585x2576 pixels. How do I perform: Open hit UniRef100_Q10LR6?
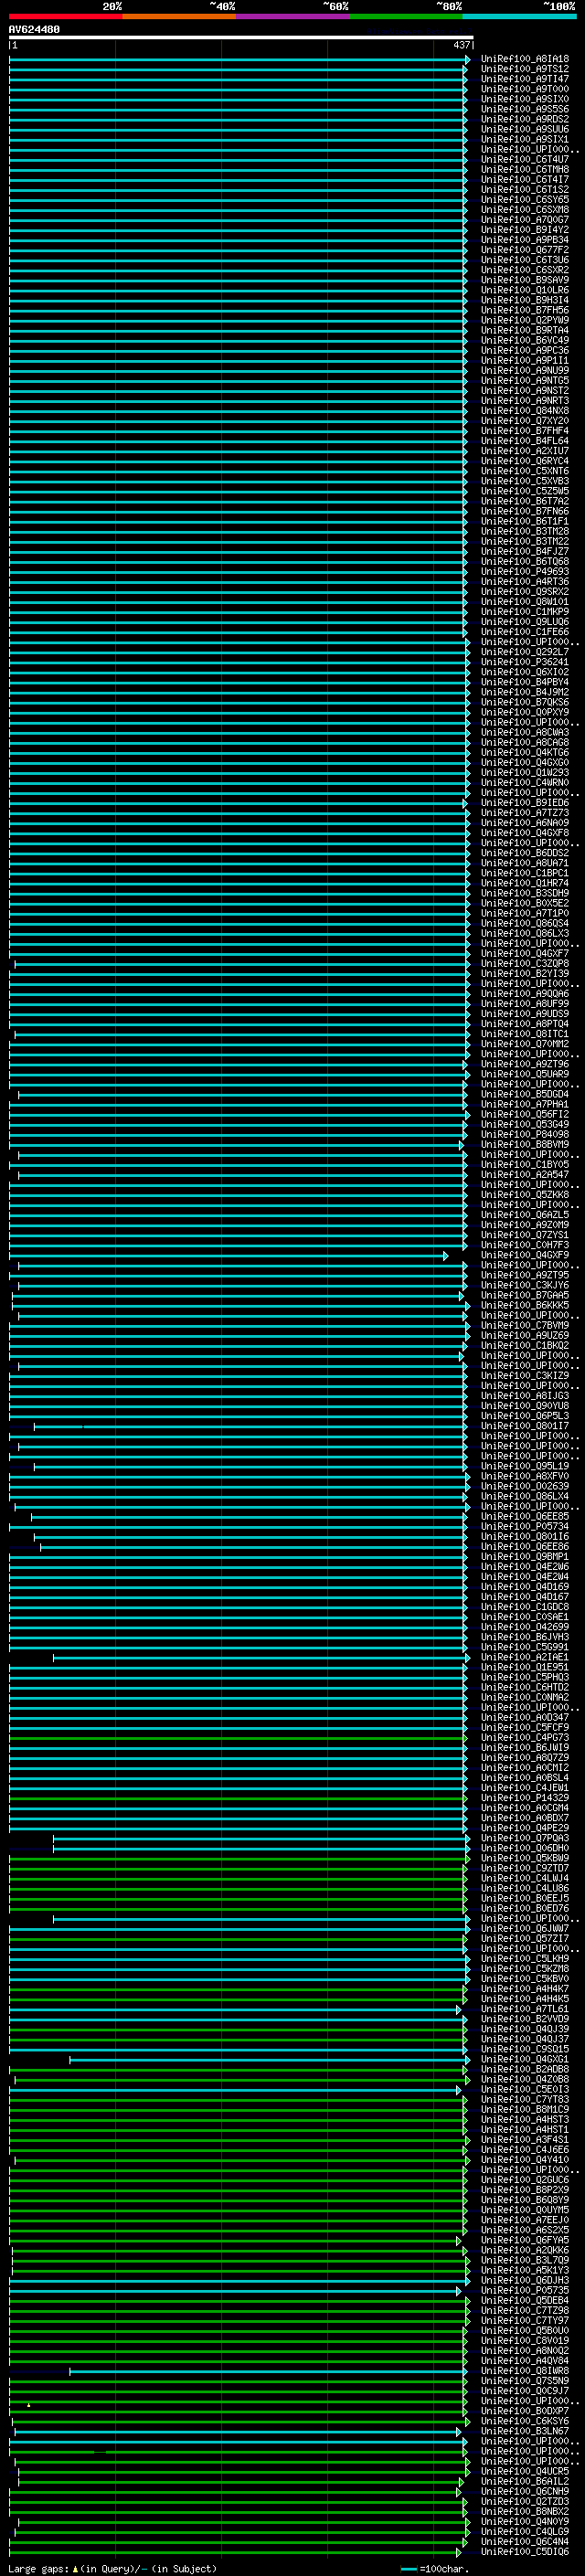tap(525, 290)
